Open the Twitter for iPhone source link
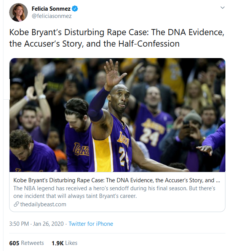This screenshot has width=238, height=251. (91, 224)
